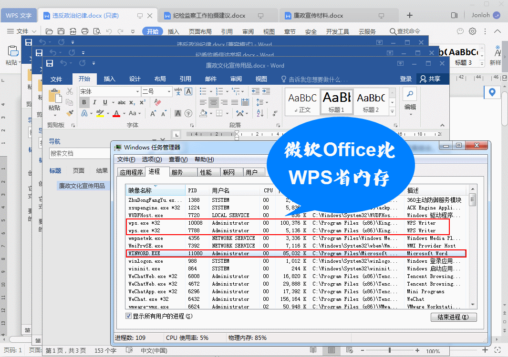Increase indent using the Word paragraph icon
The width and height of the screenshot is (508, 357).
(266, 91)
